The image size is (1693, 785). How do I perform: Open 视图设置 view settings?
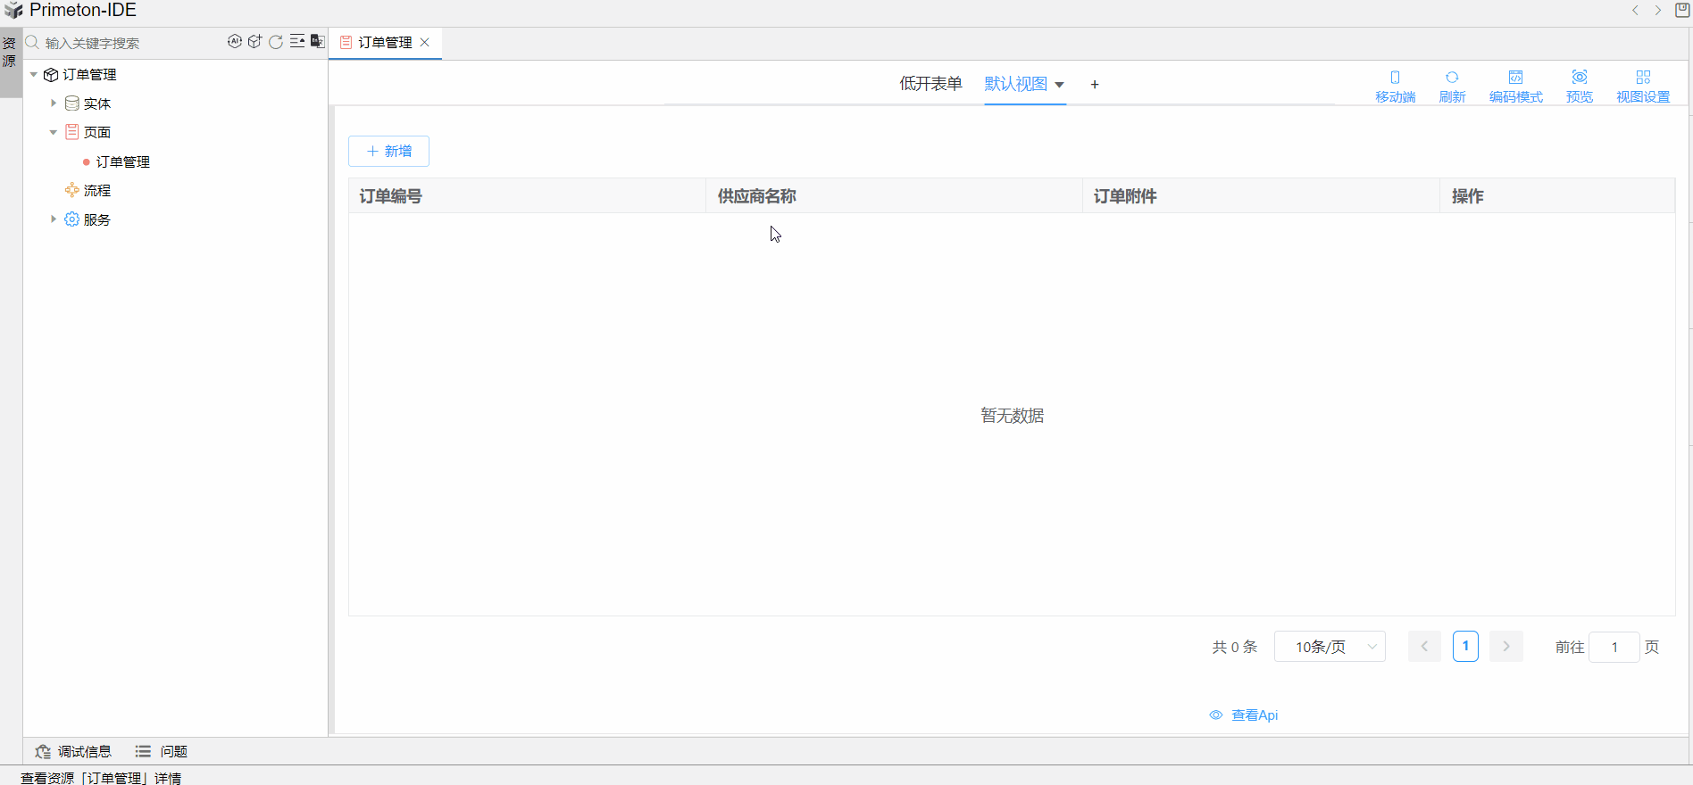(x=1642, y=86)
